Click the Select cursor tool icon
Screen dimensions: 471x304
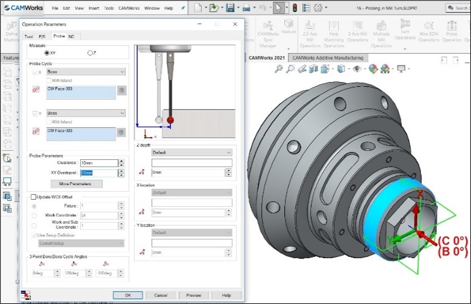click(x=279, y=8)
